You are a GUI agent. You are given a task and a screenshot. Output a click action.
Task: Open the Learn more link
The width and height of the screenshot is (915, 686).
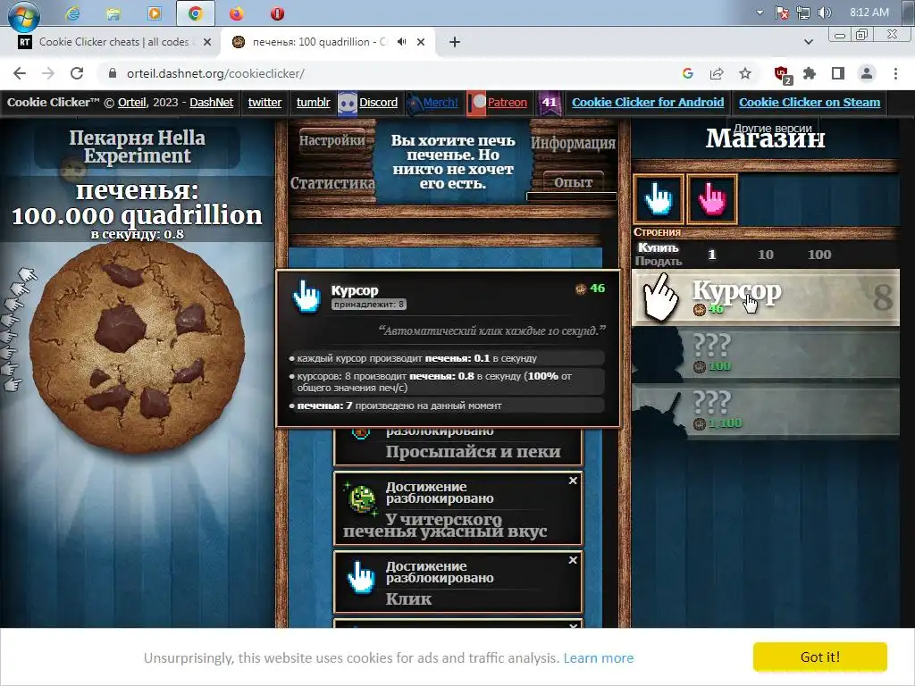[598, 658]
